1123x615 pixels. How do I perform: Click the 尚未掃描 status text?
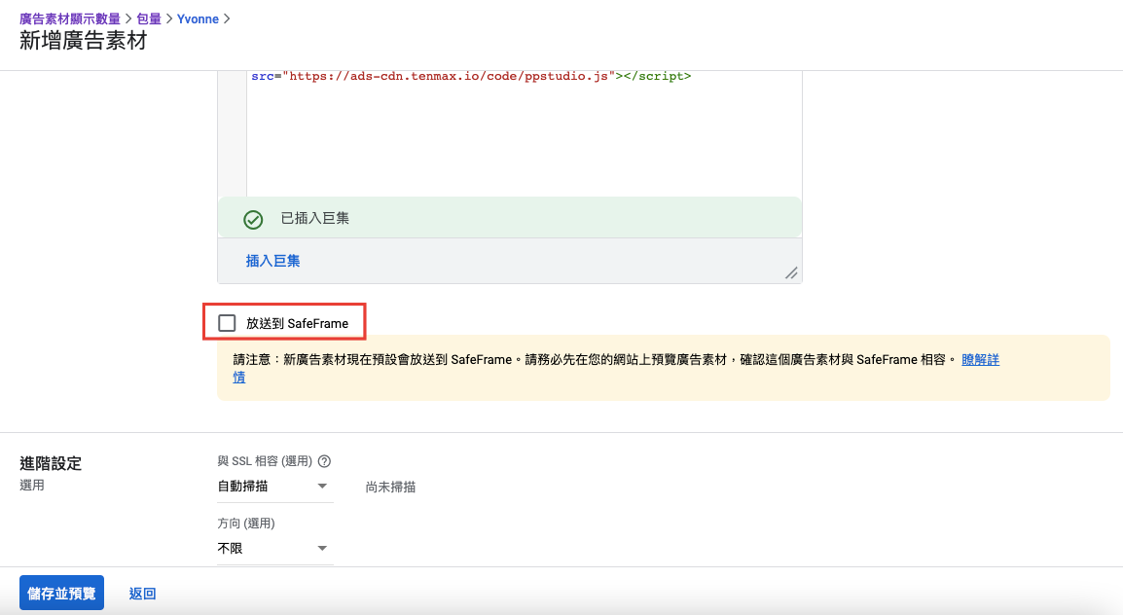[x=390, y=487]
